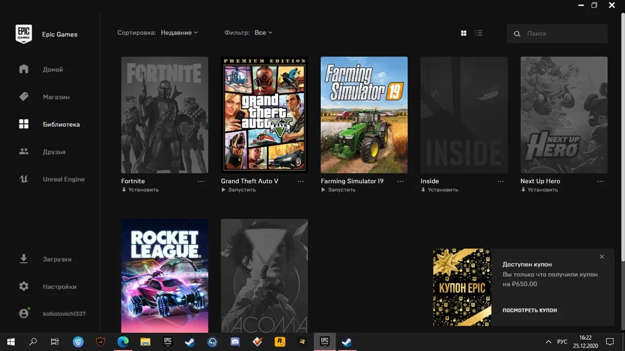This screenshot has width=625, height=351.
Task: Click Доступен купон notification heading
Action: coord(527,264)
